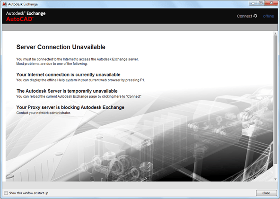Click the blue offline status text
Image resolution: width=280 pixels, height=199 pixels.
tap(268, 16)
